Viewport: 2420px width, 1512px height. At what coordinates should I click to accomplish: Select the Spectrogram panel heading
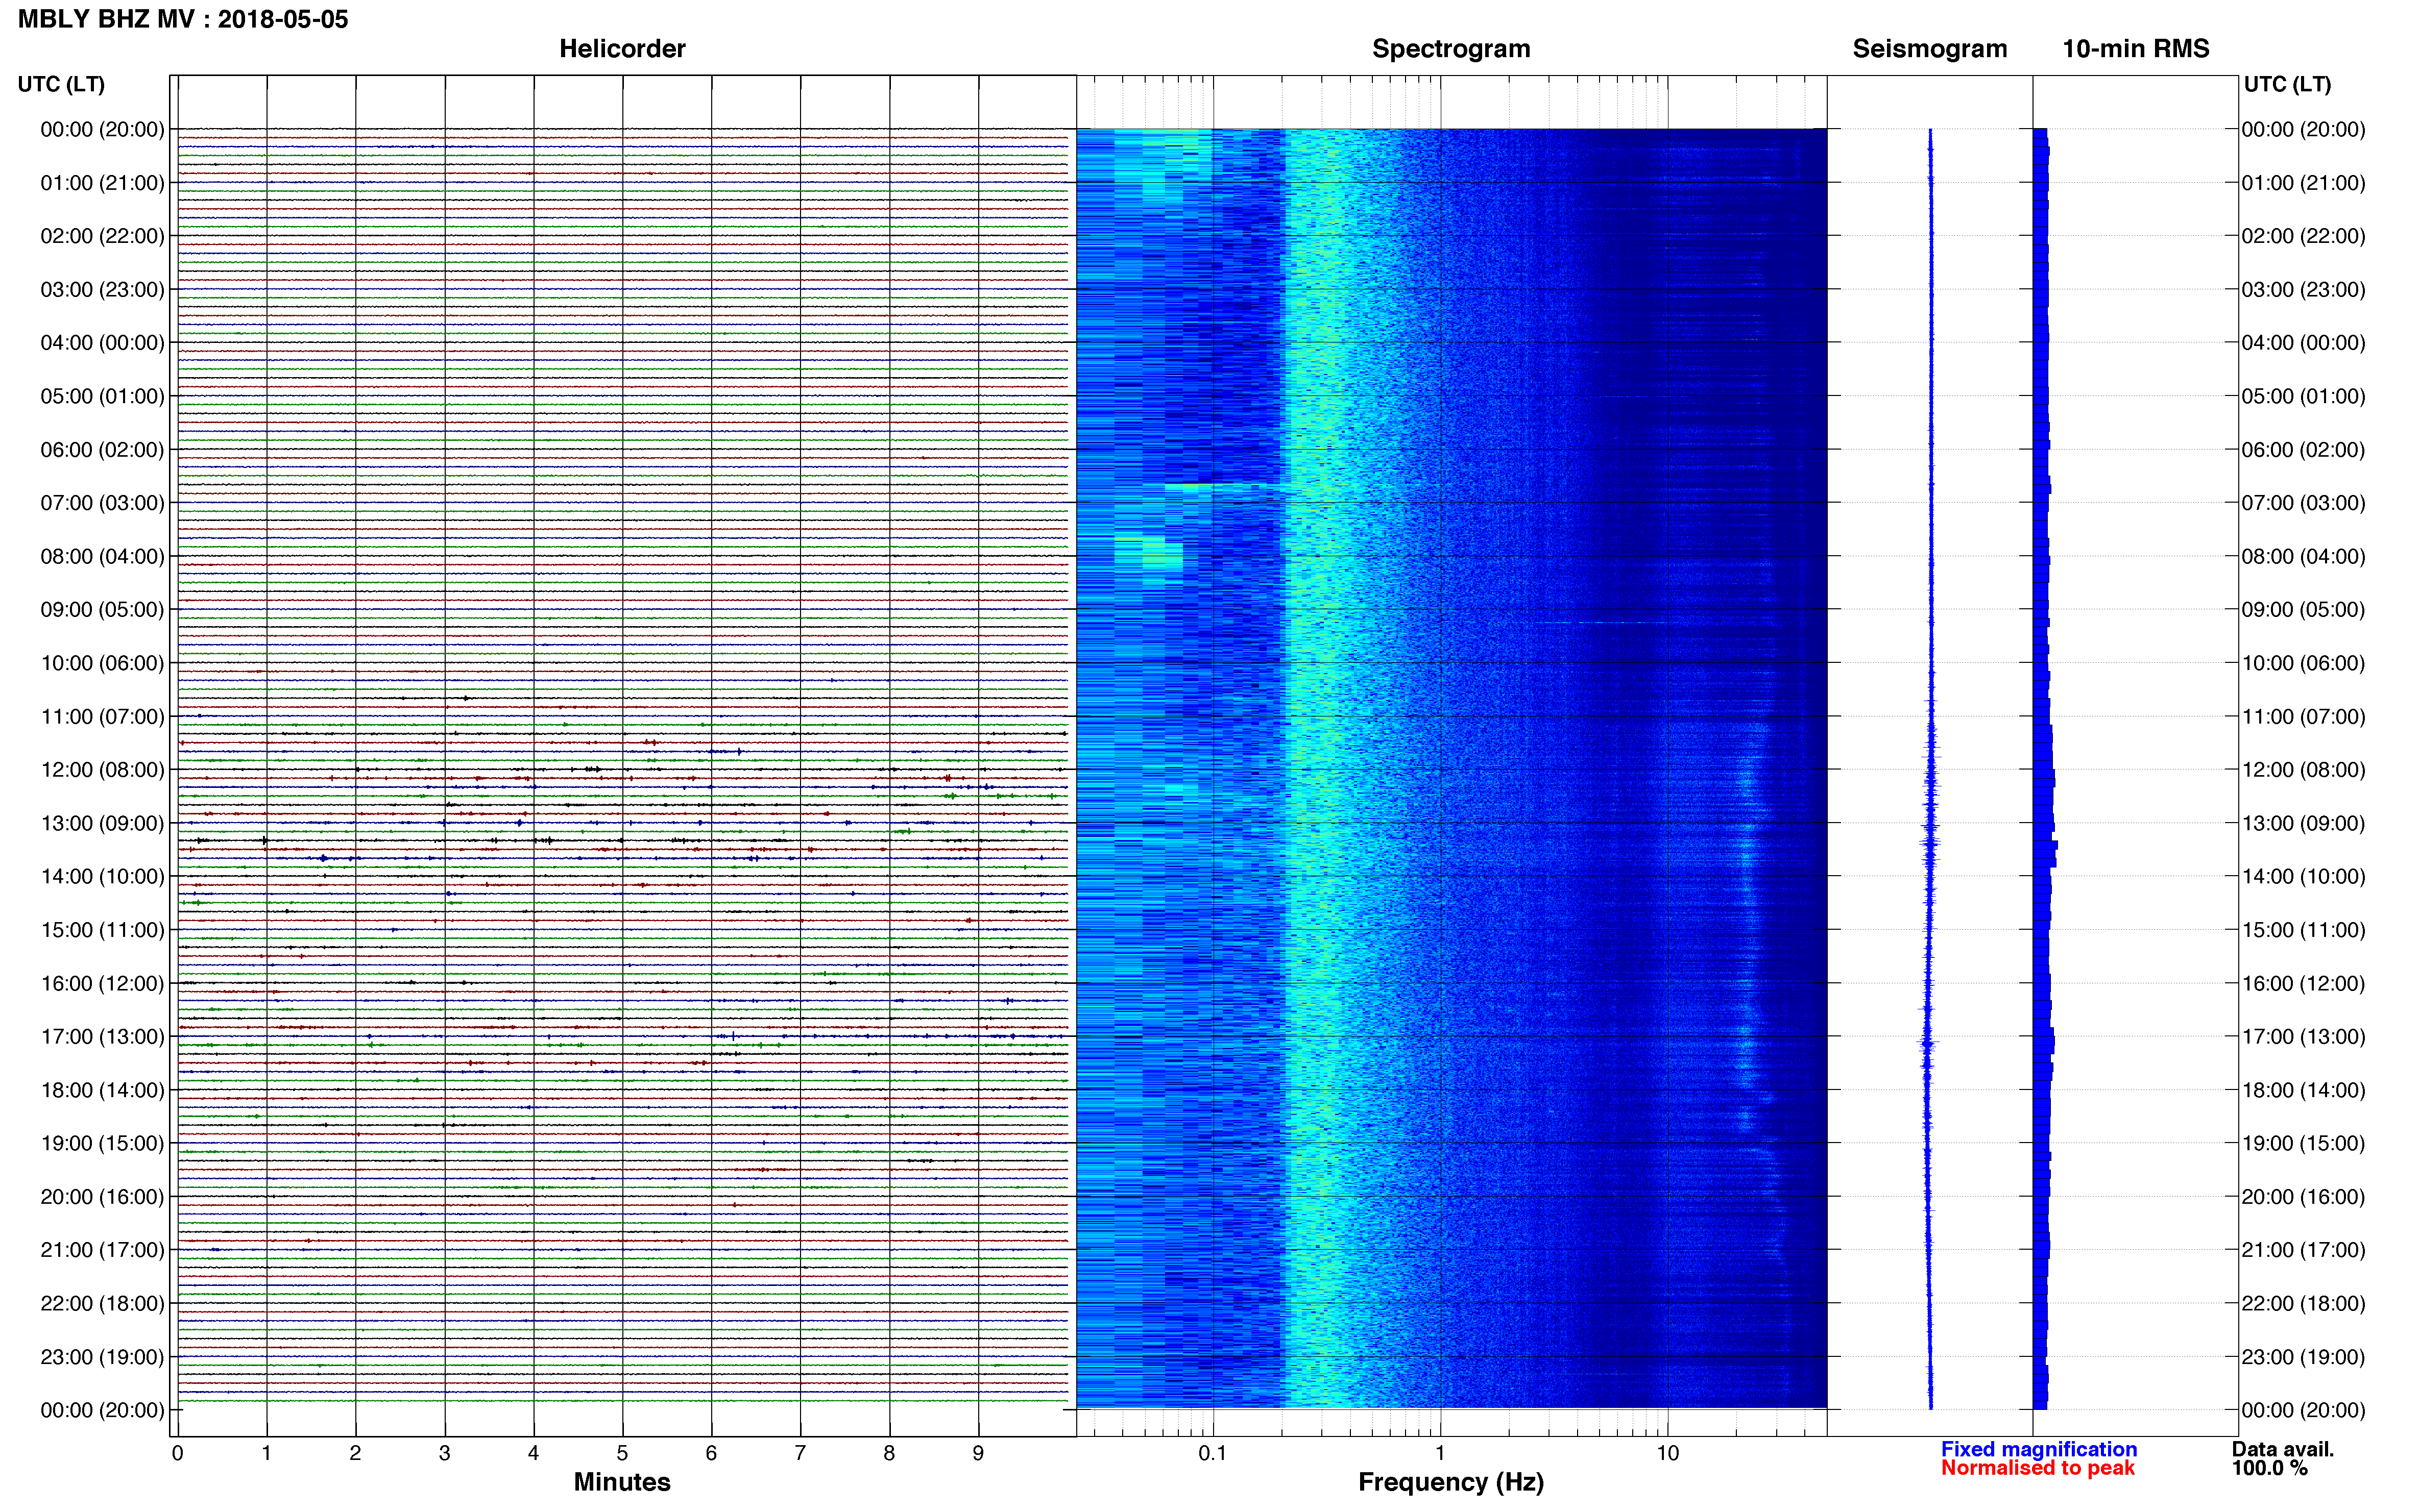tap(1450, 49)
